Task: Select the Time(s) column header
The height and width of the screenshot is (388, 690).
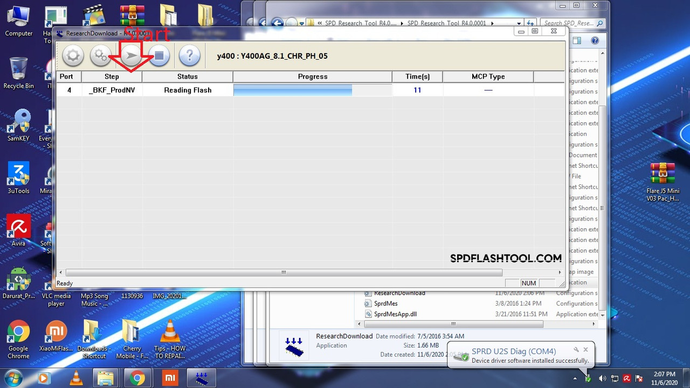Action: (417, 77)
